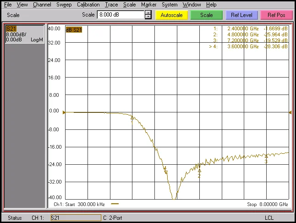
Task: Open the View menu
Action: point(22,5)
